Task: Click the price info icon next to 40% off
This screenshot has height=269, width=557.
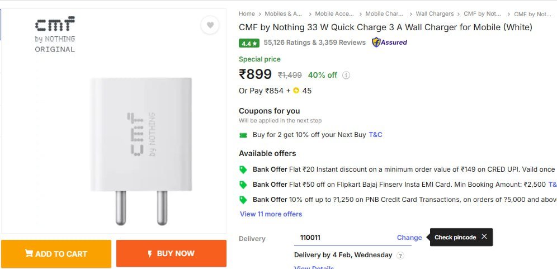Action: point(346,75)
